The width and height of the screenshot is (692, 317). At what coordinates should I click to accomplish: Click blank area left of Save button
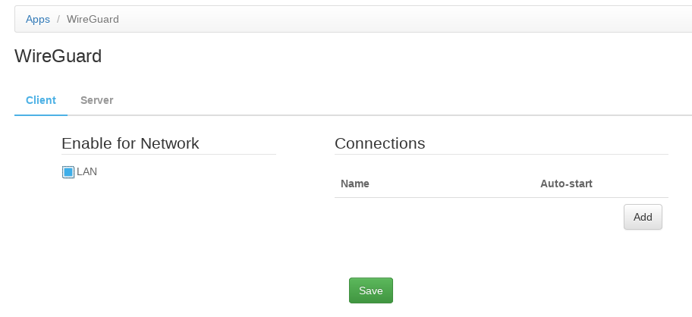228,290
